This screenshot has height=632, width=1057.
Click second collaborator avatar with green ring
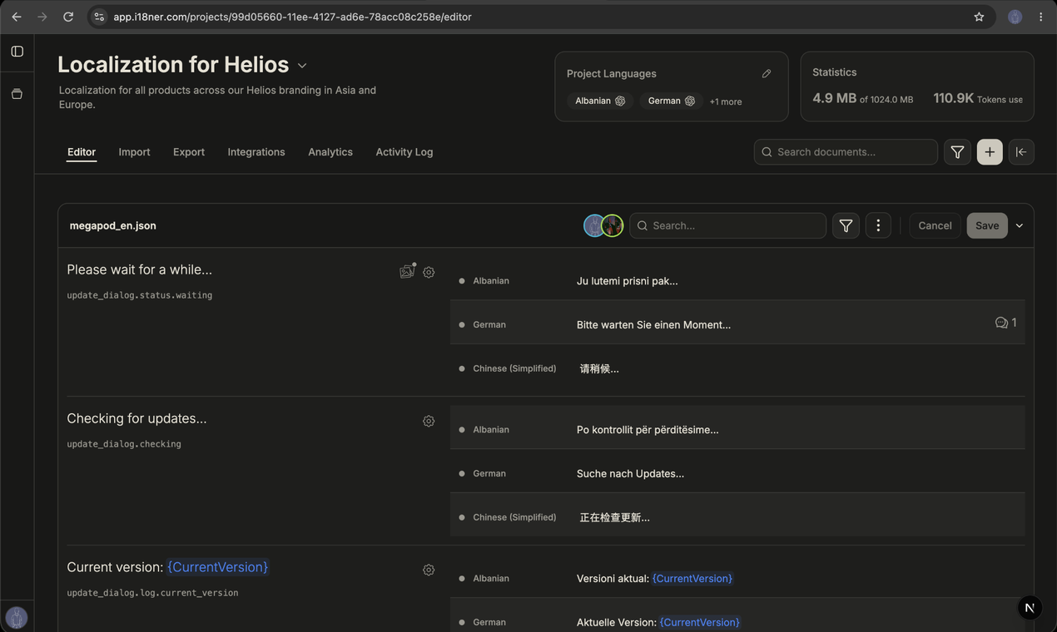tap(612, 225)
